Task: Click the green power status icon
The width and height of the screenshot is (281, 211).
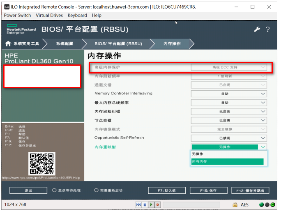Action: pyautogui.click(x=273, y=204)
